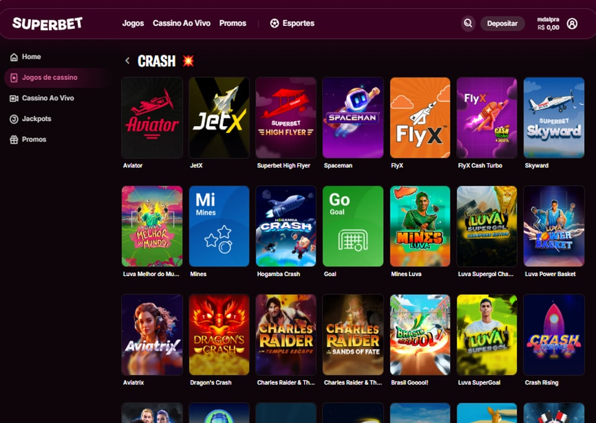Image resolution: width=596 pixels, height=423 pixels.
Task: Click the Jackpots icon in the sidebar
Action: pos(14,119)
